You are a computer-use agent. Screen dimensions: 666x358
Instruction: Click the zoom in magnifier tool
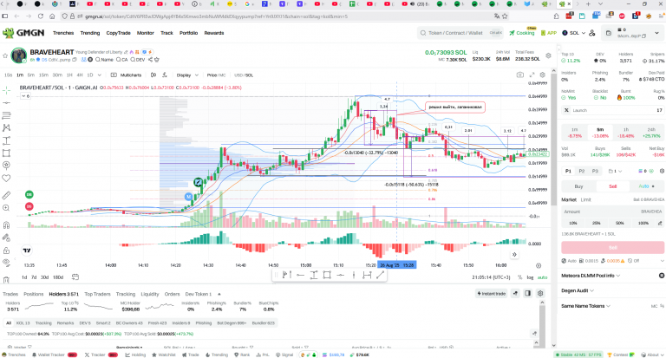pos(6,208)
